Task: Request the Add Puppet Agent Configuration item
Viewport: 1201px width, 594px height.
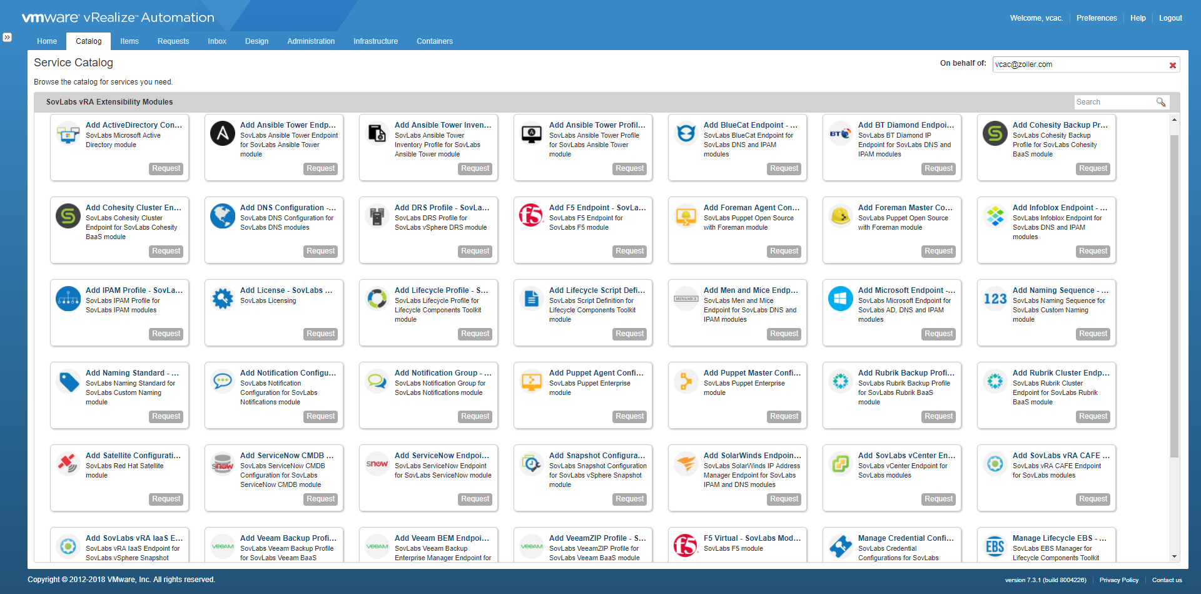Action: 629,416
